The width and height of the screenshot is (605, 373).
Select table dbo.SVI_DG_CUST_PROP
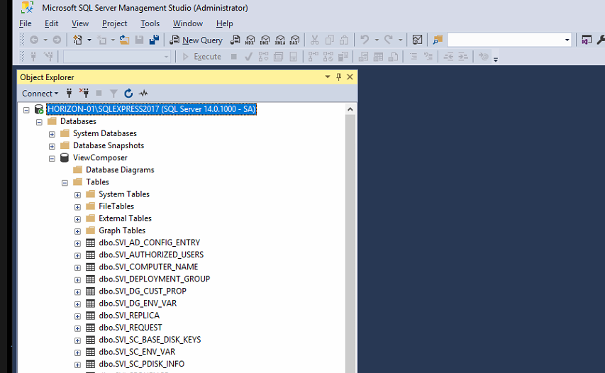click(143, 291)
